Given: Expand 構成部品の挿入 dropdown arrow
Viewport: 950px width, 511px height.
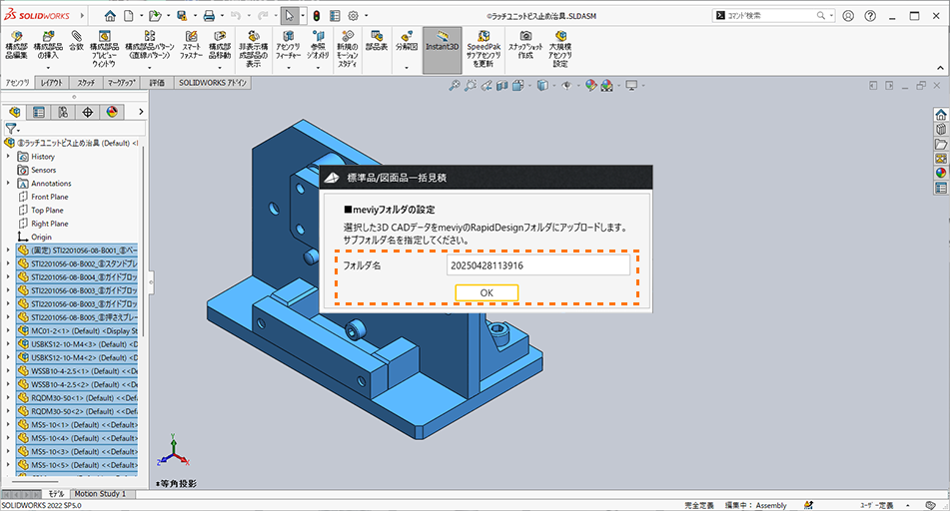Looking at the screenshot, I should click(x=48, y=68).
